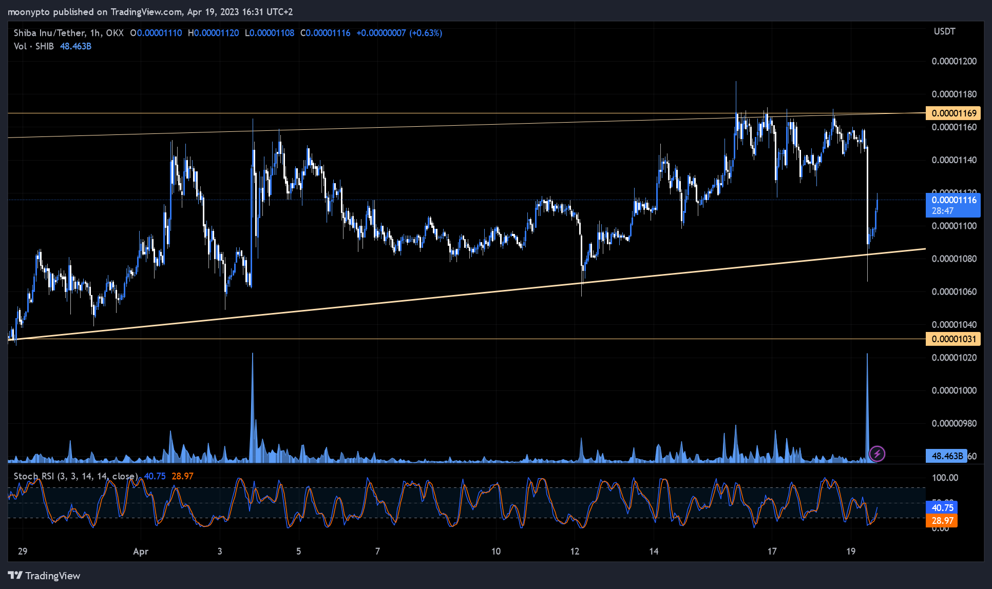
Task: Click the 14 date label on time axis
Action: [x=654, y=552]
